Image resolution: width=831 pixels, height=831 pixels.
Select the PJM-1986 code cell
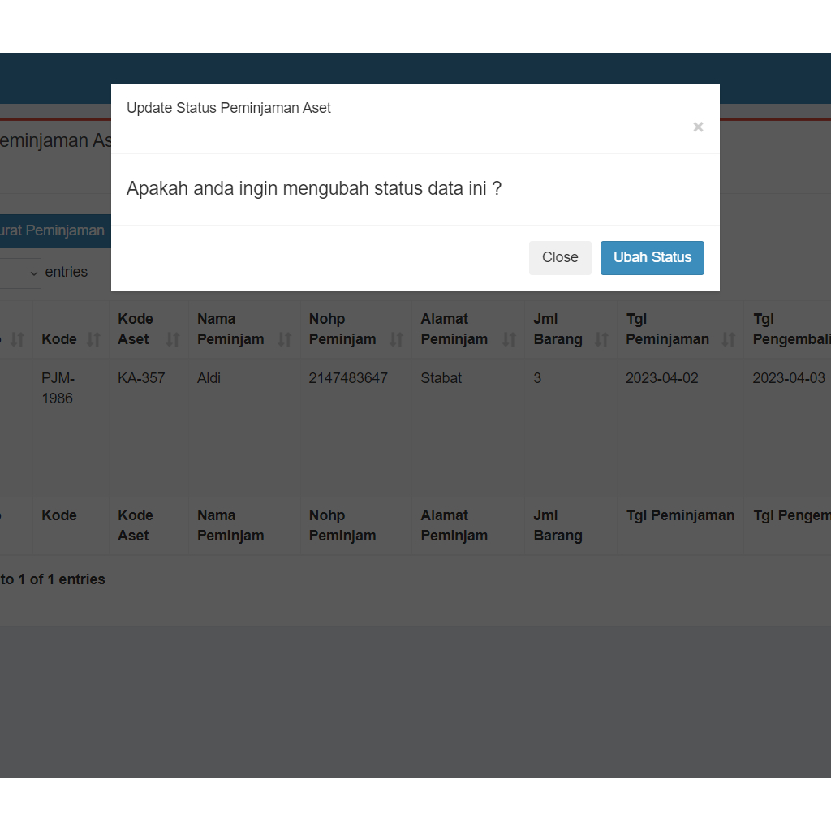tap(58, 388)
